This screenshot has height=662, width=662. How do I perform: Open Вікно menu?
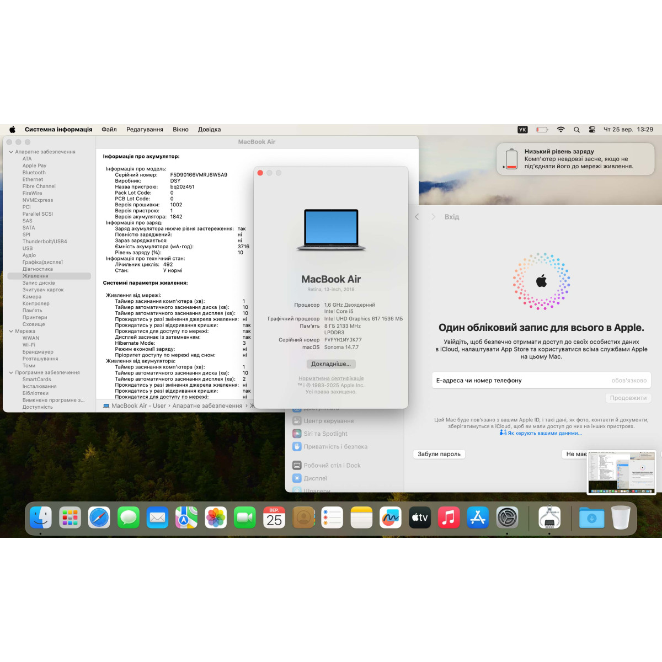point(180,130)
